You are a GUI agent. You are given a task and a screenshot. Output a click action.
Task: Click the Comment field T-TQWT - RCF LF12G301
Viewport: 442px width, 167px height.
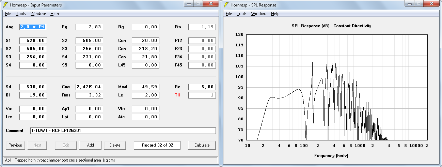point(123,131)
